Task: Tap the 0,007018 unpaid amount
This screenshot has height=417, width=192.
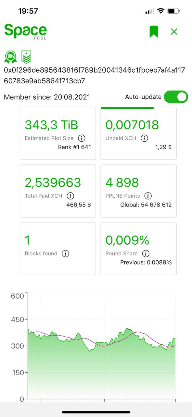Action: [x=132, y=125]
